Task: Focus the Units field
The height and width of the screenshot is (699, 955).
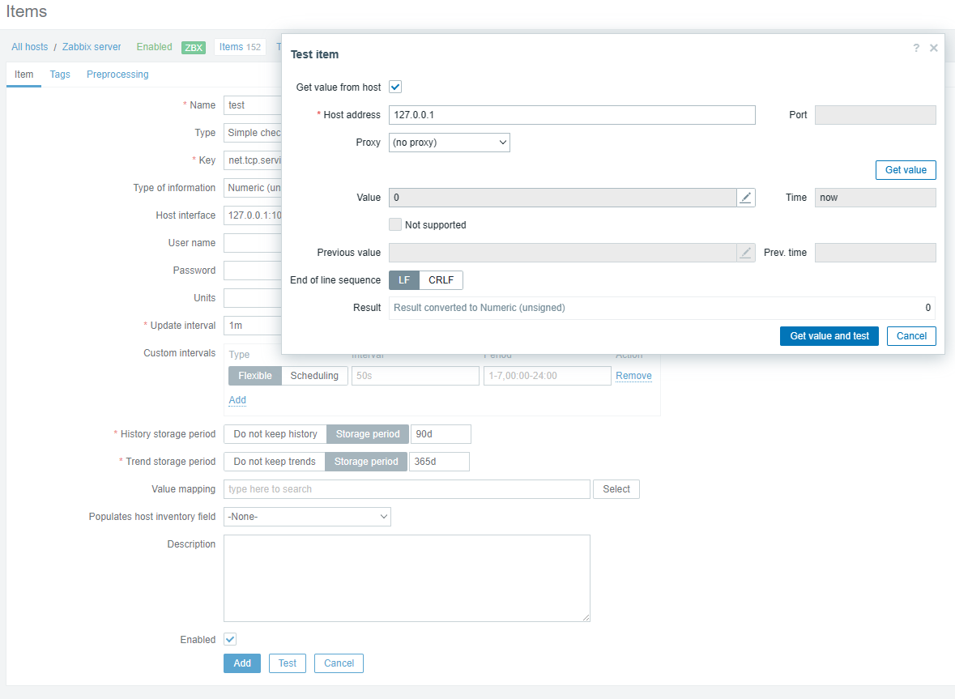Action: click(x=253, y=298)
